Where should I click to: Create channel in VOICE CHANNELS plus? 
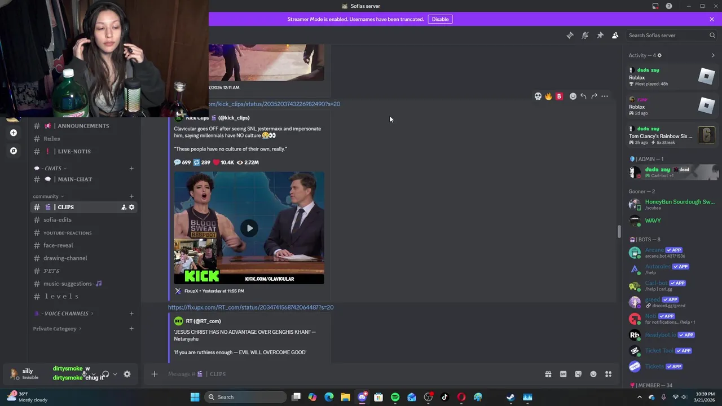(131, 314)
